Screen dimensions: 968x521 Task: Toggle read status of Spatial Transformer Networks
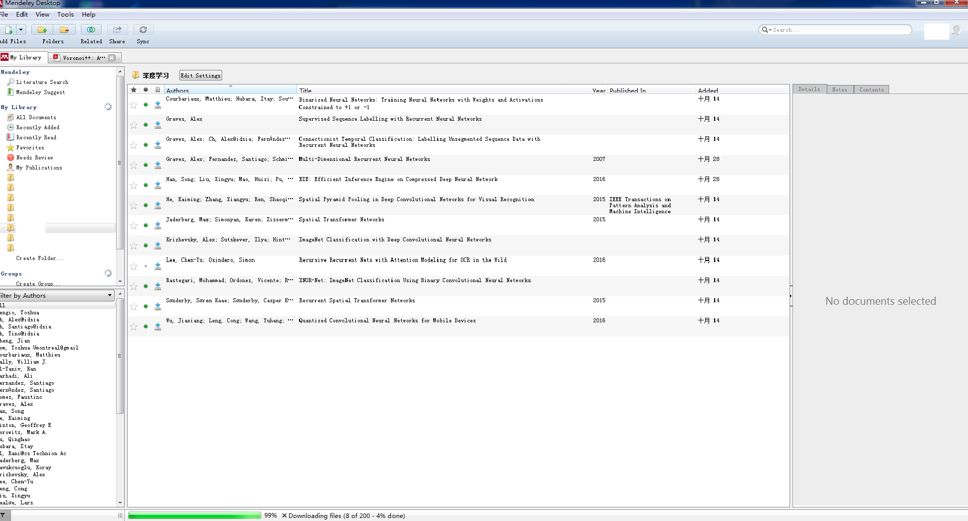[x=146, y=225]
